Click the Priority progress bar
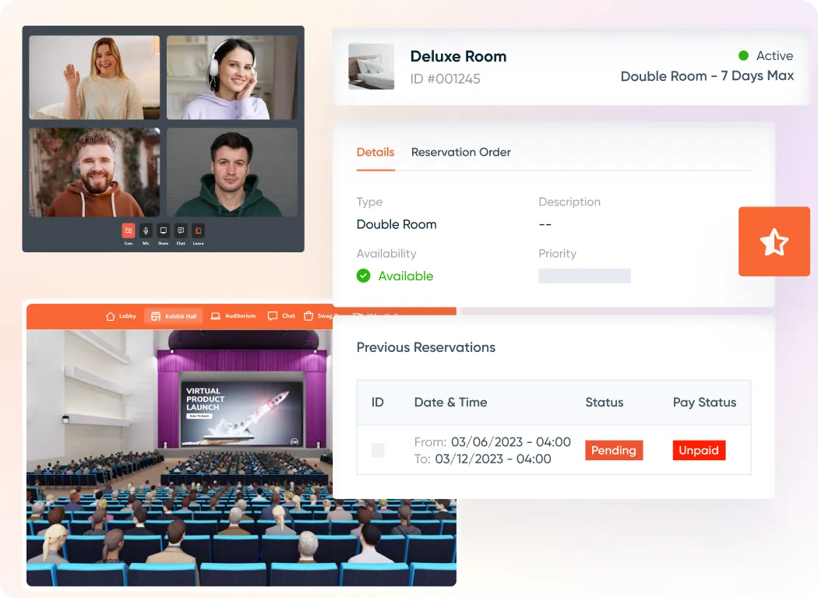 (584, 276)
